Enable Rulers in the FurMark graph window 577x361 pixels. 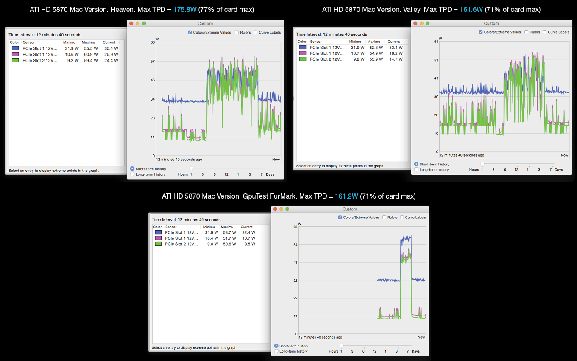[x=384, y=218]
